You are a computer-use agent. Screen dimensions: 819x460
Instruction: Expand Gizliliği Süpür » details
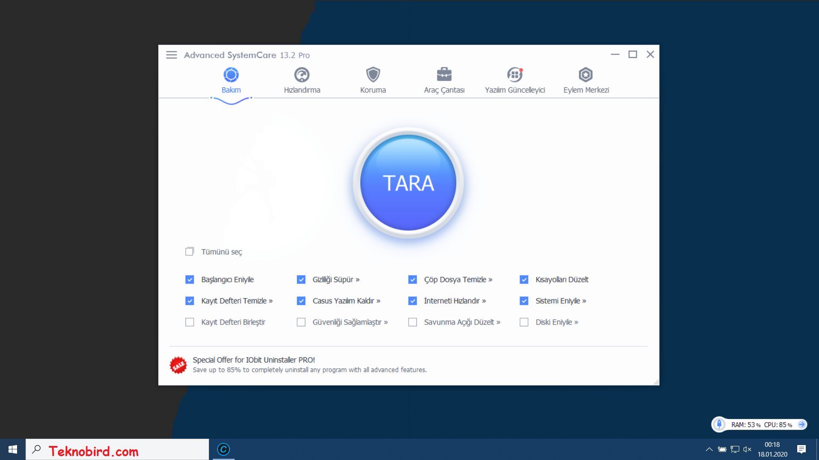[357, 280]
